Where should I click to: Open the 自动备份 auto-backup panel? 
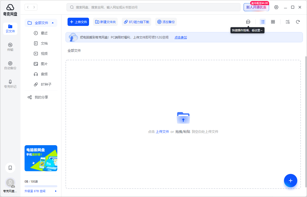(x=10, y=65)
